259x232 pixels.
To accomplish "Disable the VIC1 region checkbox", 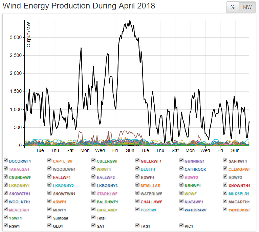I will coord(182,225).
